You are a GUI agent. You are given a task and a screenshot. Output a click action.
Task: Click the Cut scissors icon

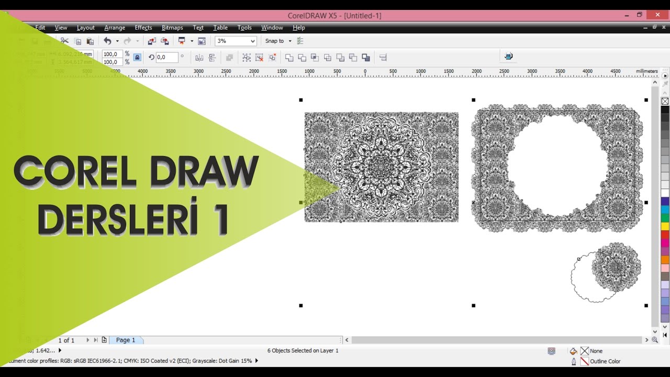64,41
